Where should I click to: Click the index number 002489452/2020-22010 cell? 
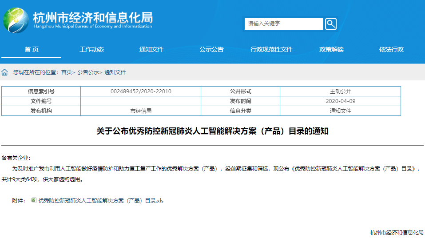[x=141, y=91]
